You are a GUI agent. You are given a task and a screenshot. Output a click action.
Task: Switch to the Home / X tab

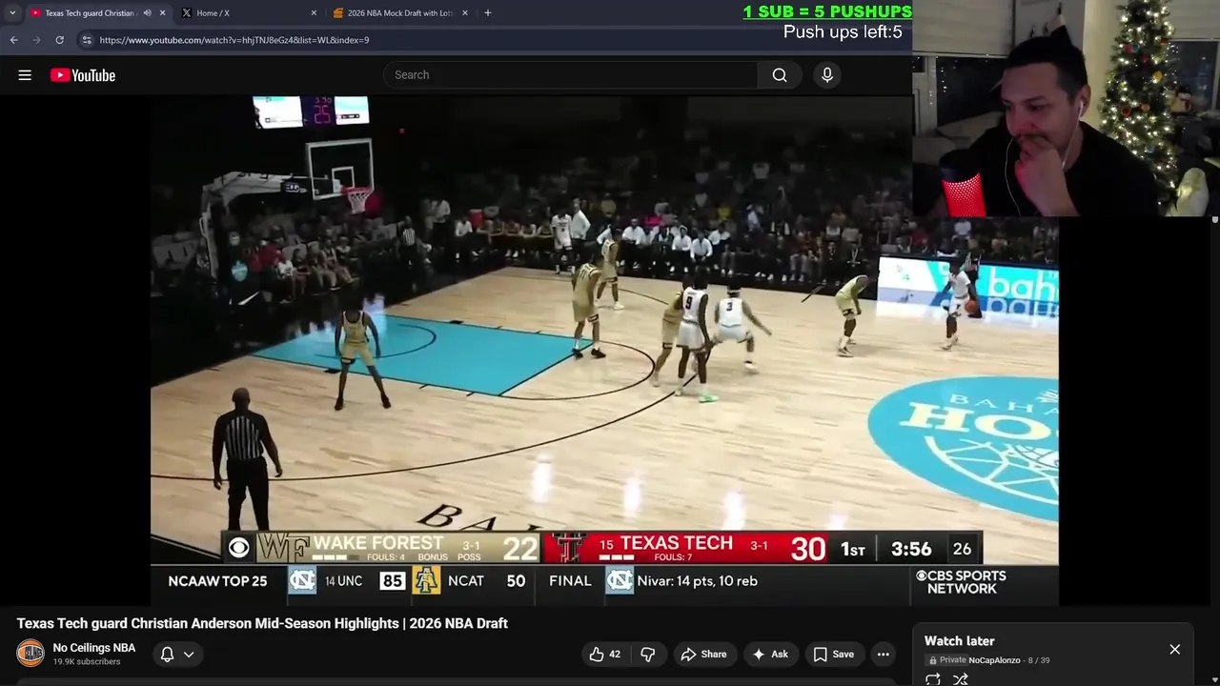pos(213,13)
